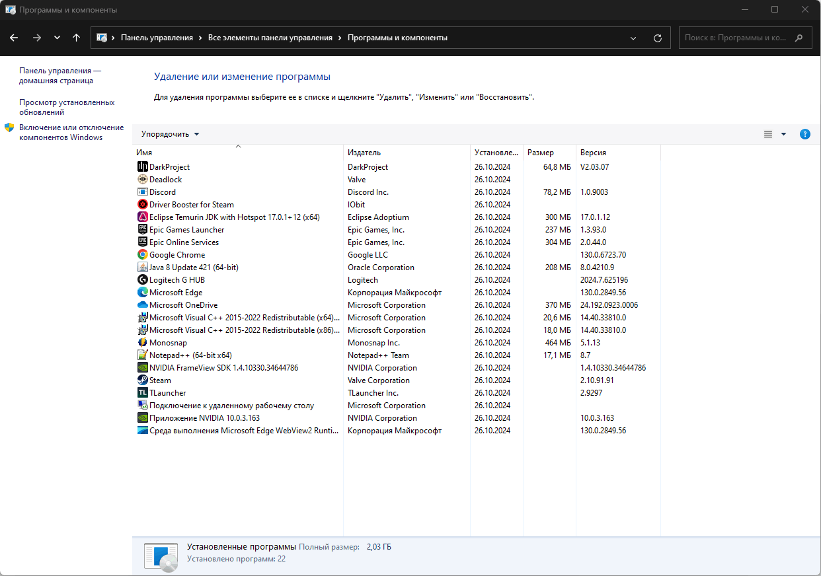Select version 2024.7.625196 cell
Viewport: 821px width, 576px height.
tap(604, 280)
